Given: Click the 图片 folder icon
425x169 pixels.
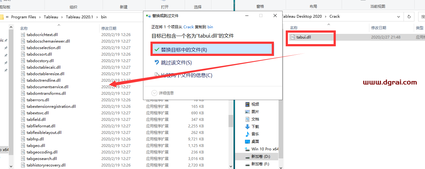Looking at the screenshot, I should pyautogui.click(x=247, y=112).
